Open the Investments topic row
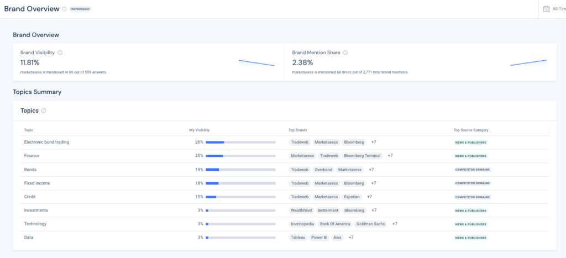 click(x=285, y=210)
